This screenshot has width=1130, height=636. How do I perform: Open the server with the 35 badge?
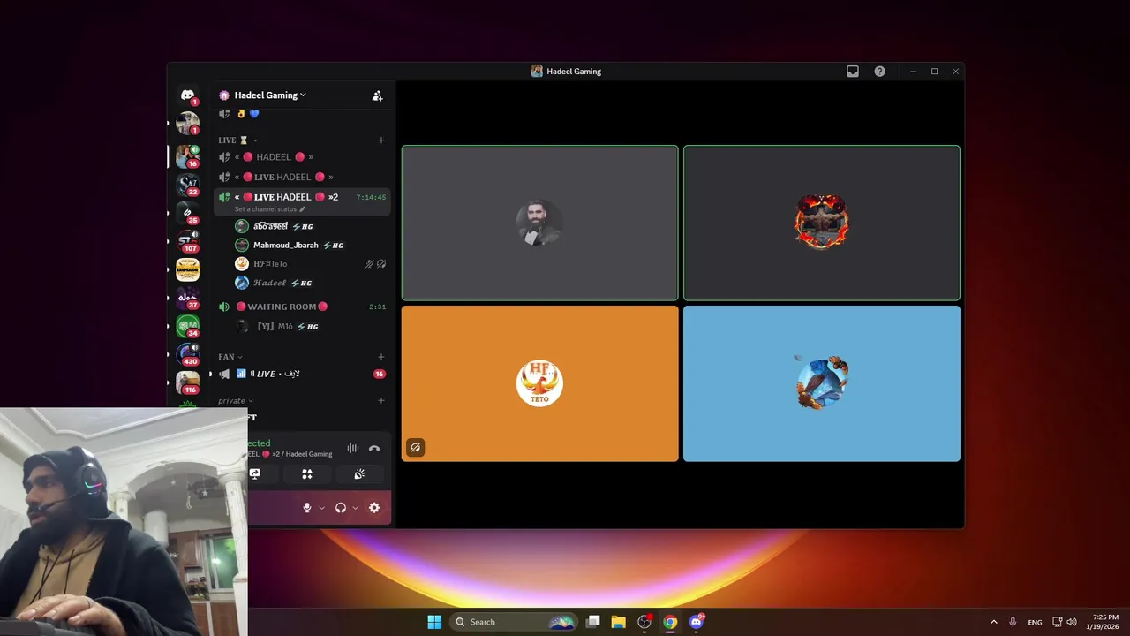point(187,213)
